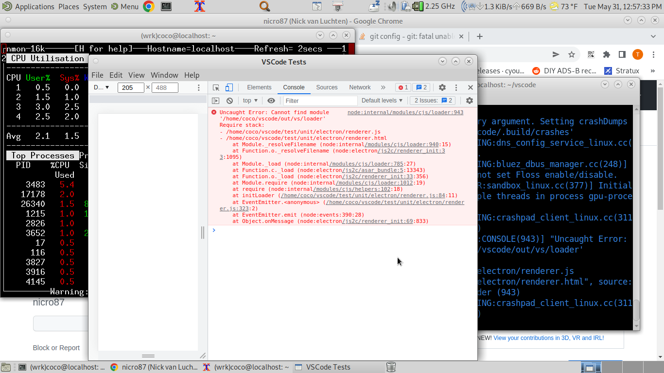Focus the console Filter field

pos(320,101)
